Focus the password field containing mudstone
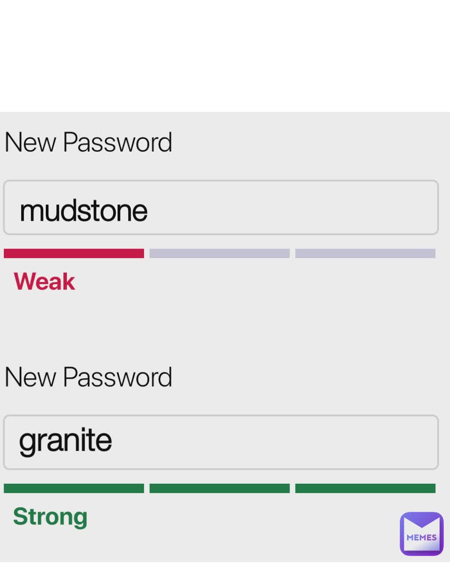The image size is (450, 563). coord(221,207)
